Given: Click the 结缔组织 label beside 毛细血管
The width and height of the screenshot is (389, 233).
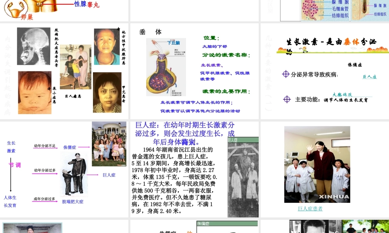Looking at the screenshot, I should 340,16.
